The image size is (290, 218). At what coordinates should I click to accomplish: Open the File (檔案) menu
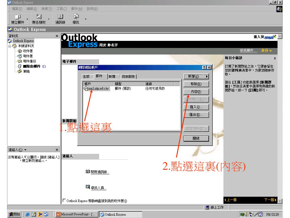point(17,9)
